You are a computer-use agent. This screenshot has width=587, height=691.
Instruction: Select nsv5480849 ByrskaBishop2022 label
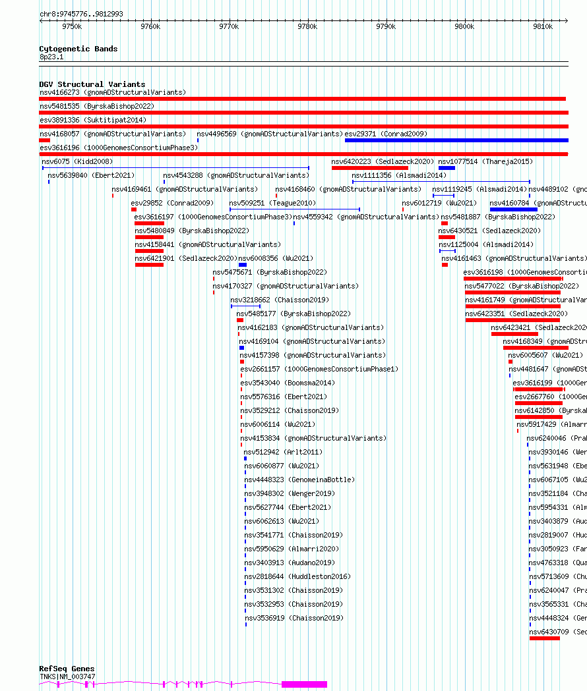click(x=192, y=231)
